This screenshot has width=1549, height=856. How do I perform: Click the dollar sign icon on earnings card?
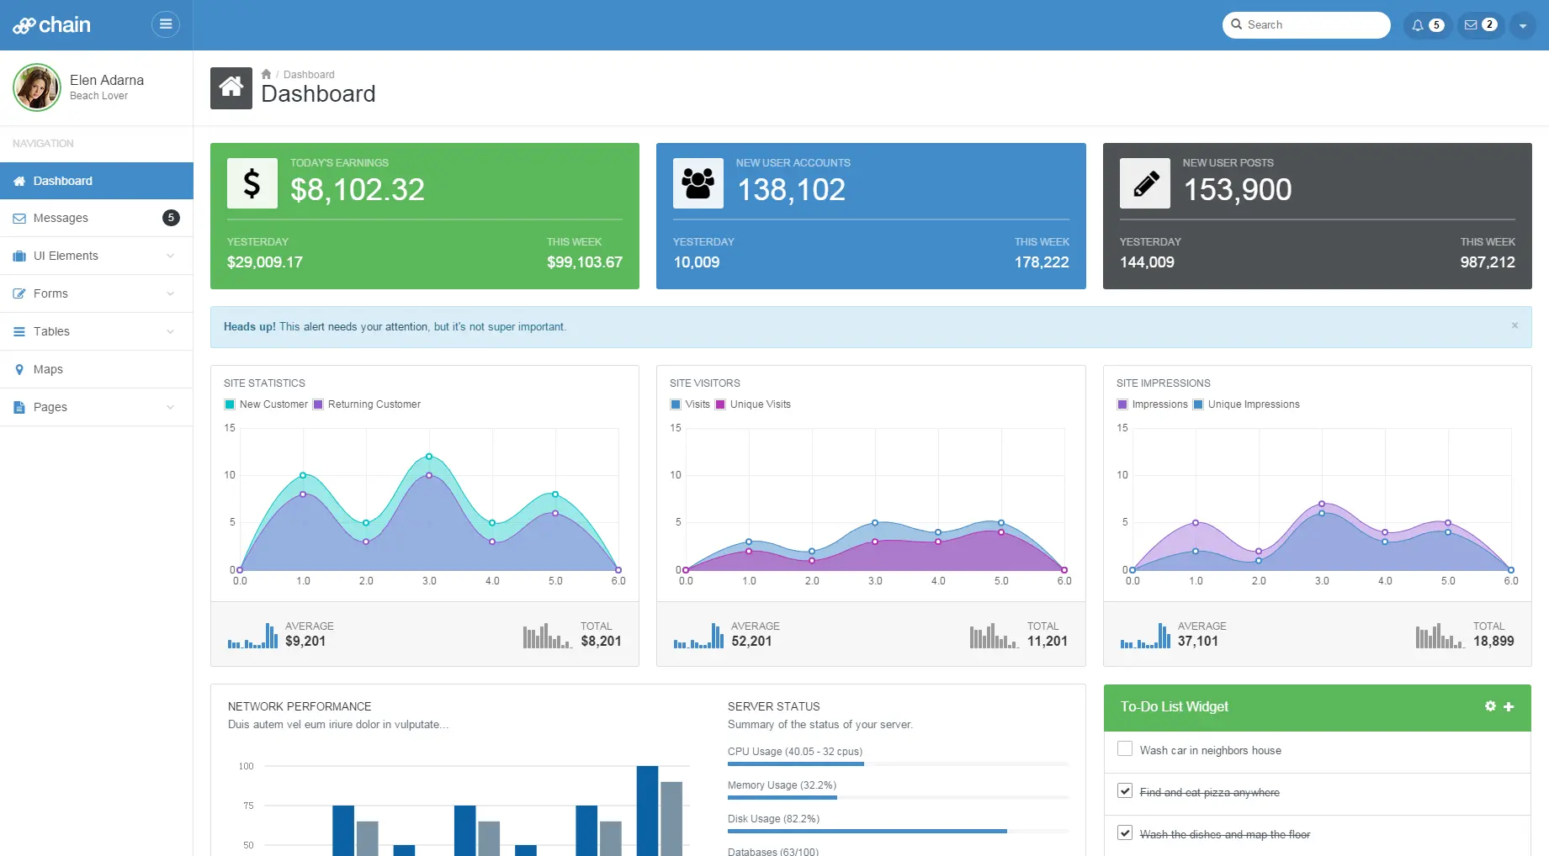tap(252, 183)
